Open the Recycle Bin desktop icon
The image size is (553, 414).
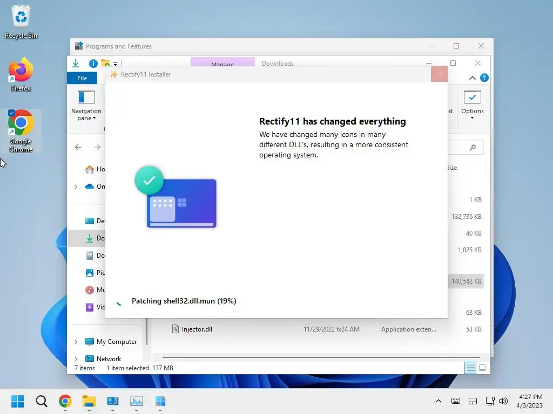click(x=21, y=22)
